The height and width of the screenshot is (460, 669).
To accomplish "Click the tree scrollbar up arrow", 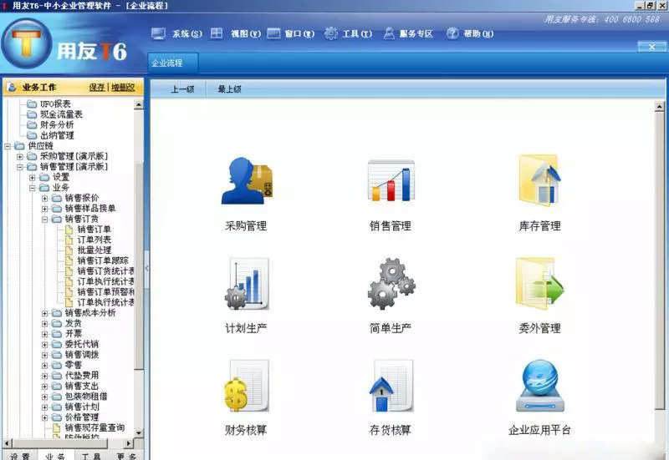I will click(139, 104).
